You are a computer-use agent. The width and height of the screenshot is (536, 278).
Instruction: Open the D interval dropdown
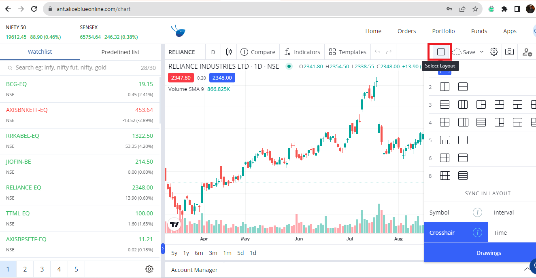pos(213,52)
